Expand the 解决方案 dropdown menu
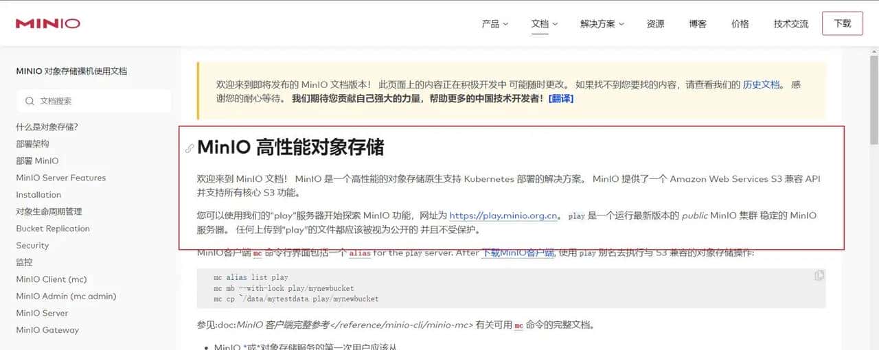 point(602,23)
